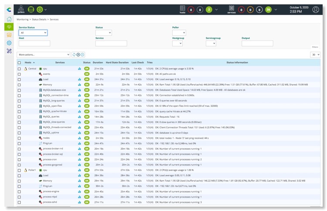This screenshot has width=327, height=211.
Task: Open the user profile icon
Action: 315,9
